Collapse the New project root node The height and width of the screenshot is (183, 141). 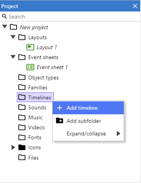[x=5, y=26]
